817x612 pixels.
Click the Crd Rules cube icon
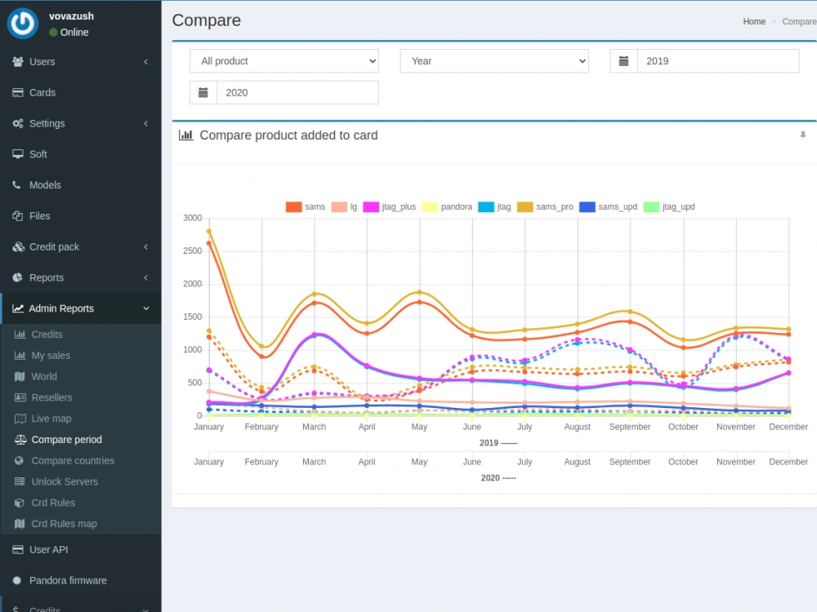tap(20, 503)
